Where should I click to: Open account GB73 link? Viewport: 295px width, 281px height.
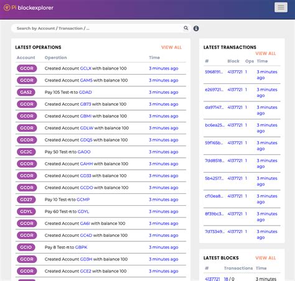click(x=85, y=104)
